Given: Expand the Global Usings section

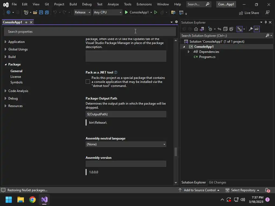Looking at the screenshot, I should click(x=5, y=49).
